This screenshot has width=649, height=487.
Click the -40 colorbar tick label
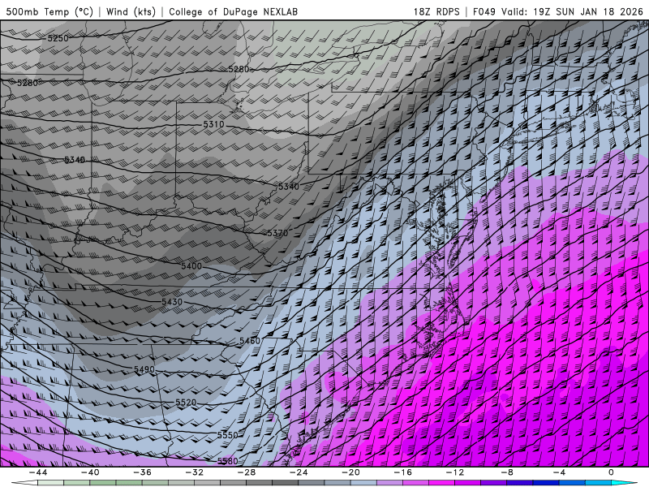(x=90, y=472)
